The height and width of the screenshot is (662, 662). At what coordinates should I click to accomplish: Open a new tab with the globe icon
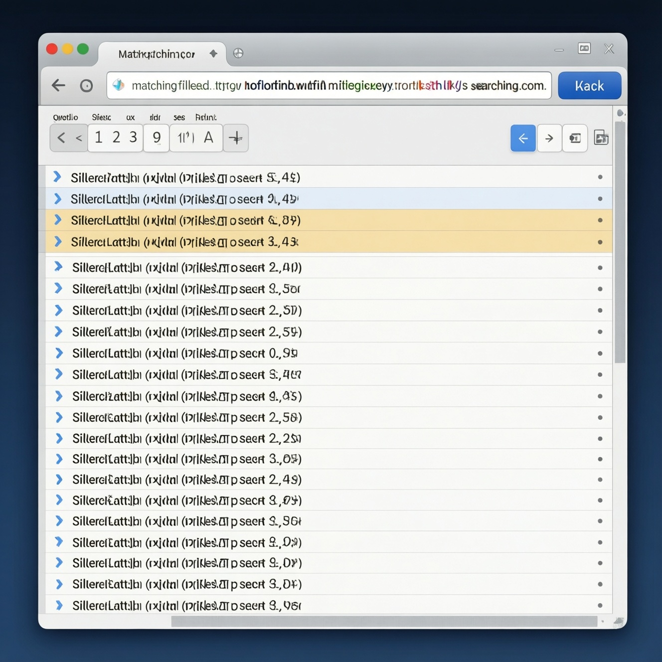click(238, 53)
